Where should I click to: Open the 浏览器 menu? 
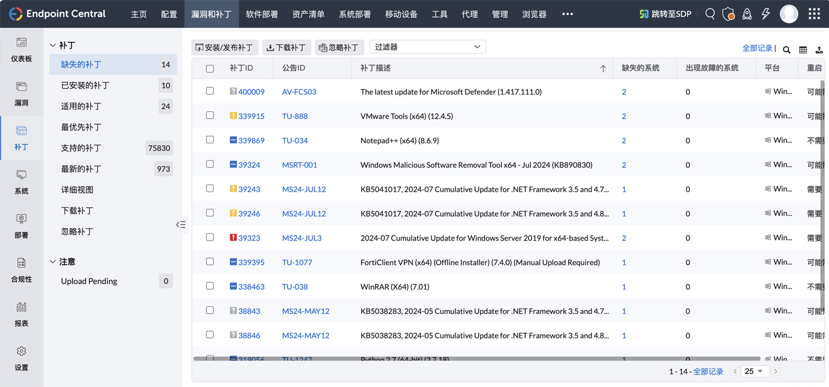tap(534, 14)
